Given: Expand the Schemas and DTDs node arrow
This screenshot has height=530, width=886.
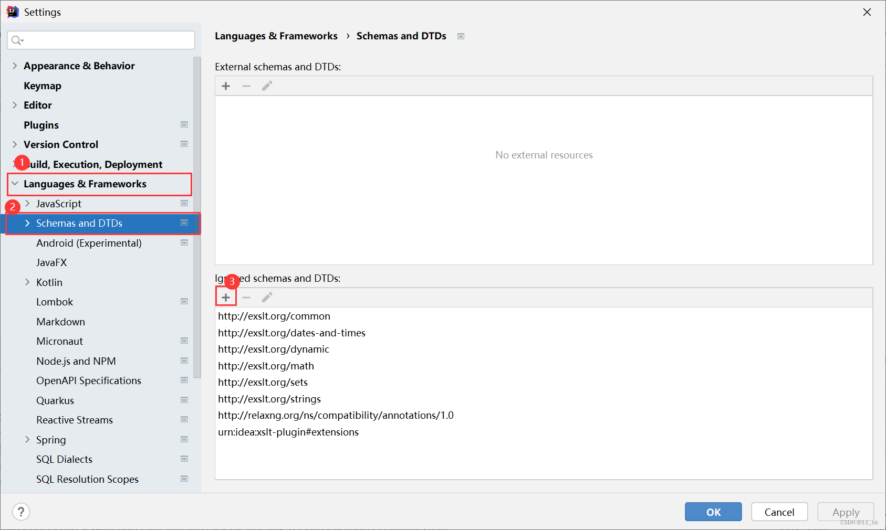Looking at the screenshot, I should click(x=27, y=223).
